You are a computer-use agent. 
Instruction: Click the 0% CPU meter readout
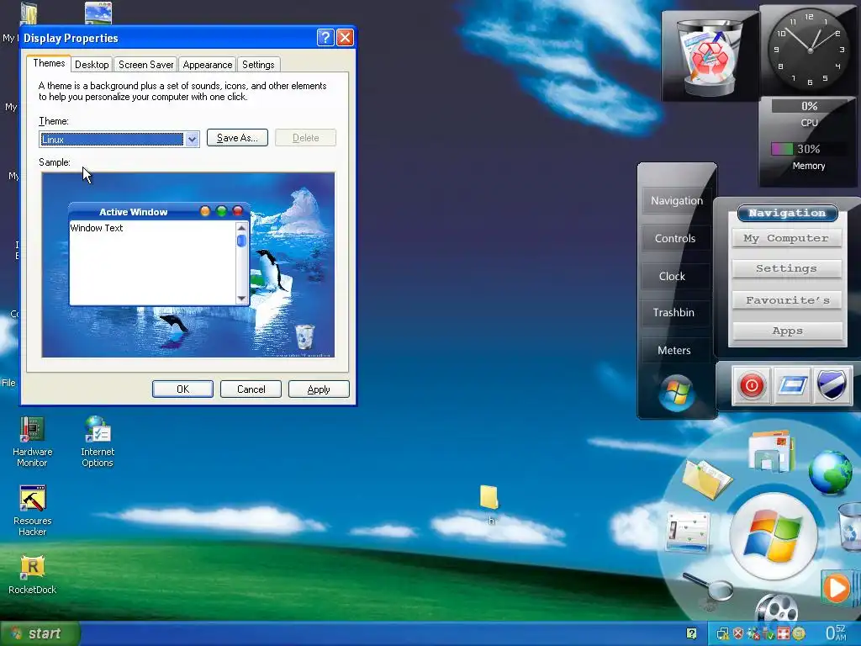click(x=810, y=106)
